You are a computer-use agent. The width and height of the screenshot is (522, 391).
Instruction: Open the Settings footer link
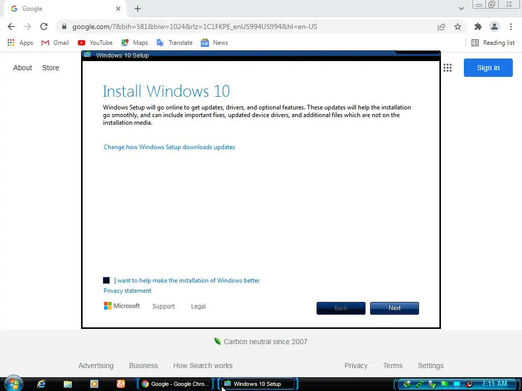pos(430,366)
